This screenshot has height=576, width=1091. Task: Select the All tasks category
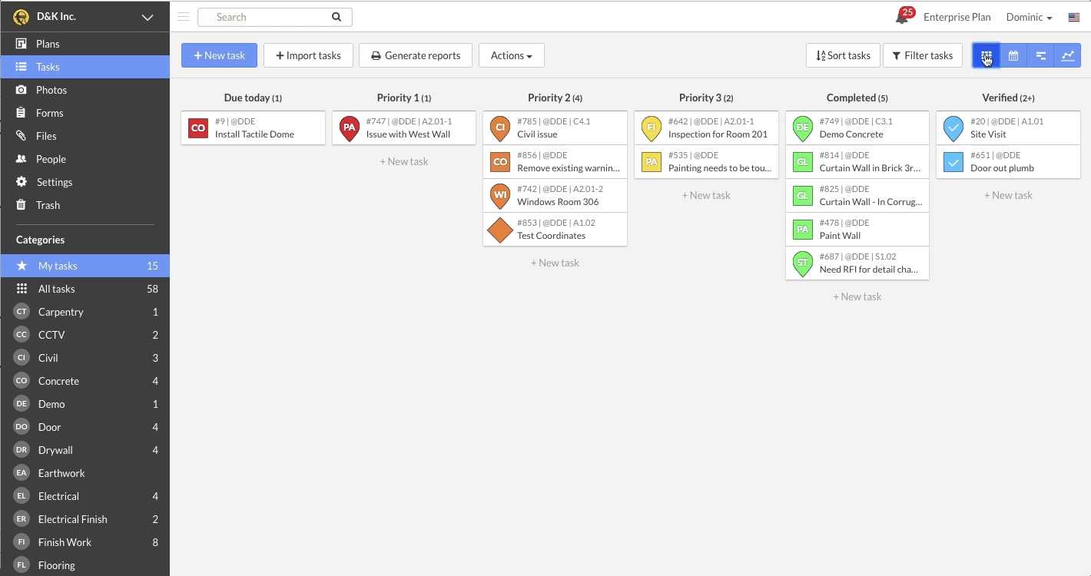click(x=85, y=289)
